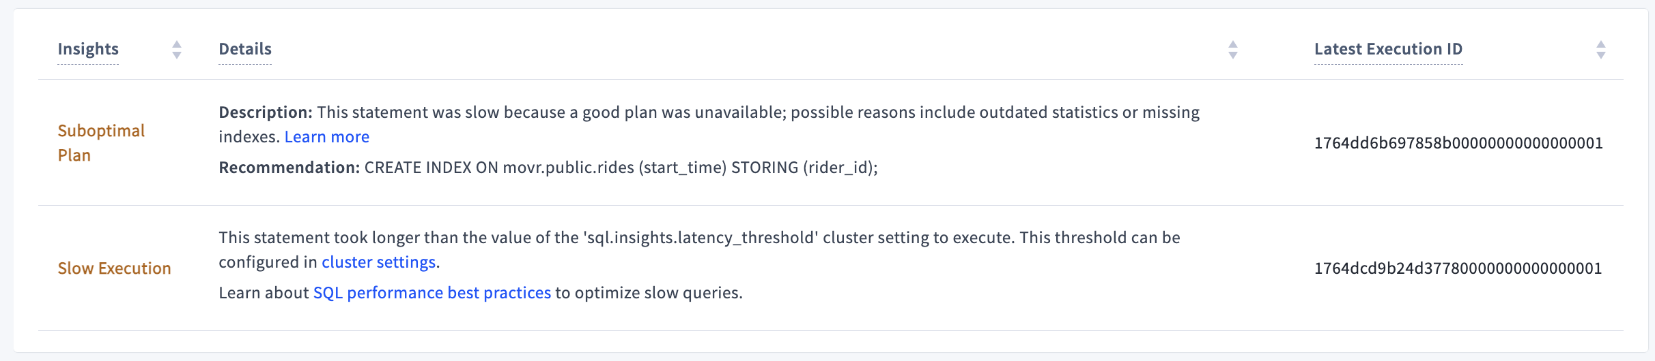Select the Slow Execution insight label
This screenshot has height=361, width=1655.
114,268
